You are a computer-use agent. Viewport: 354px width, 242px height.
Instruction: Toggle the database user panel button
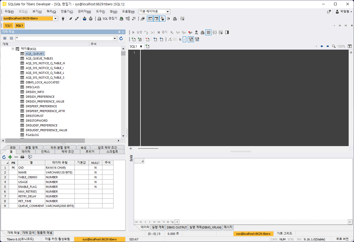click(162, 19)
